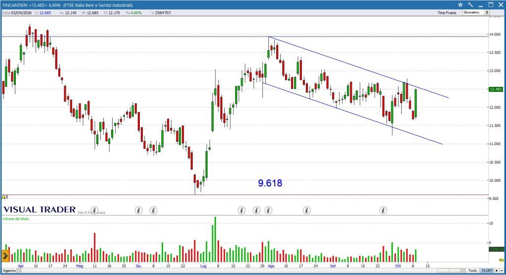Click the horizontal scrollbar thumb
This screenshot has height=275, width=506.
449,271
